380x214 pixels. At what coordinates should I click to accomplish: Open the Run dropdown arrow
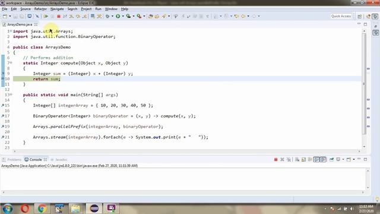(123, 16)
